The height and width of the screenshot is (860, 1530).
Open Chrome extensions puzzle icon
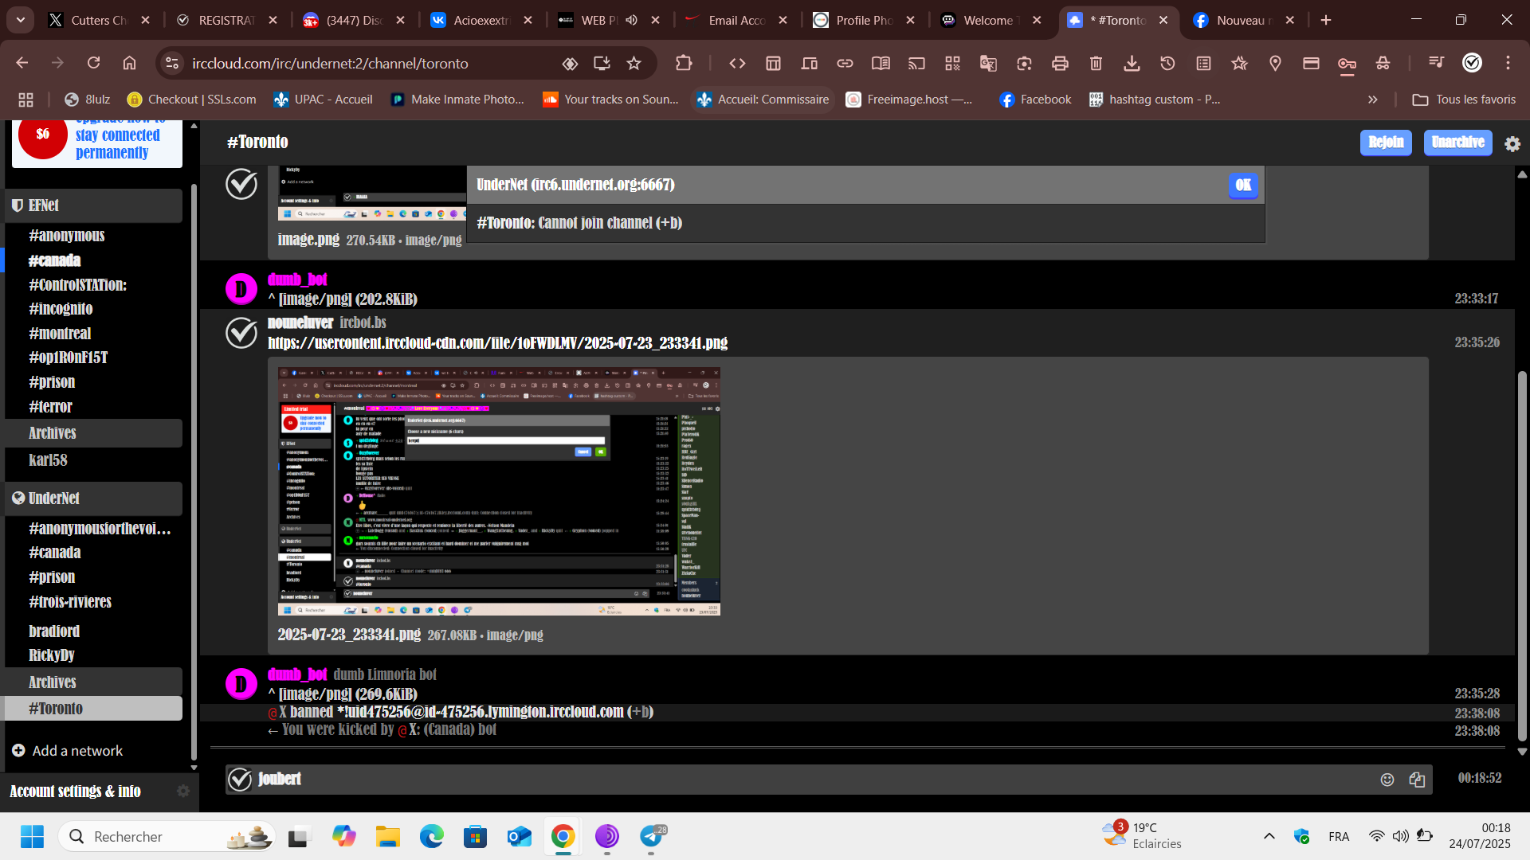click(x=683, y=63)
